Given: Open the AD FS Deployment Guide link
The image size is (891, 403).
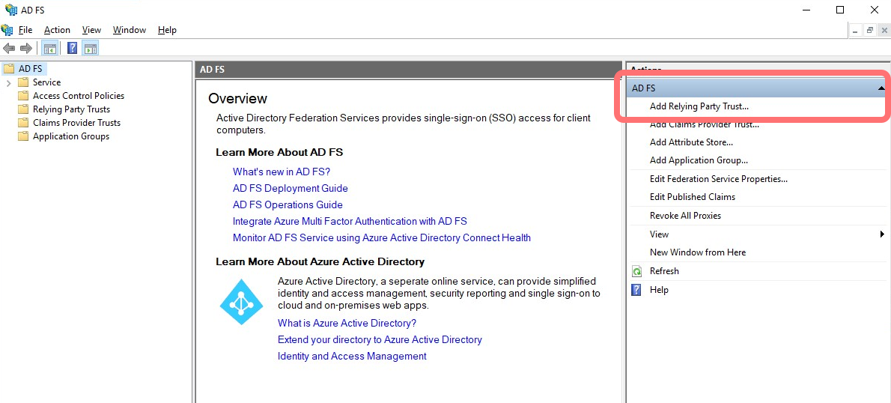Looking at the screenshot, I should pyautogui.click(x=290, y=188).
